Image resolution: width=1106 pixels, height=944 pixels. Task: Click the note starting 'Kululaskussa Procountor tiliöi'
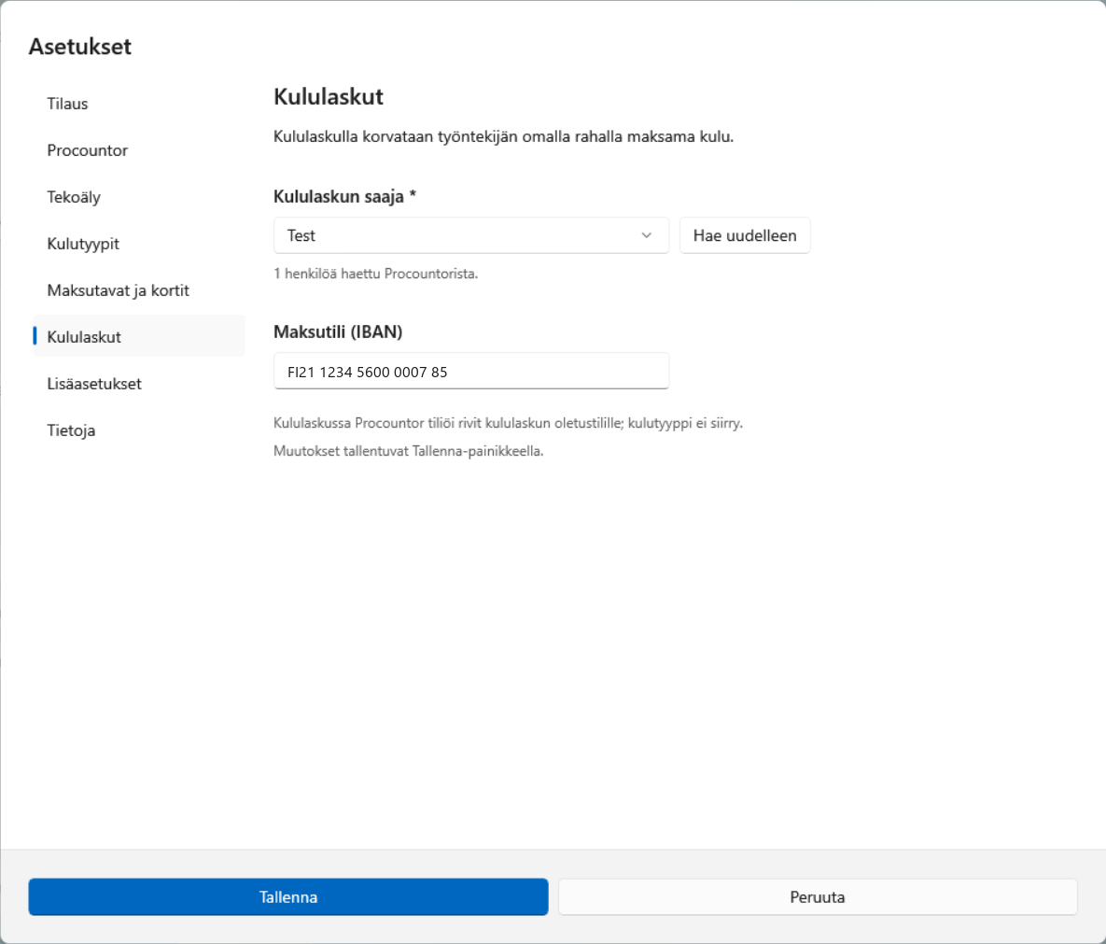(508, 423)
